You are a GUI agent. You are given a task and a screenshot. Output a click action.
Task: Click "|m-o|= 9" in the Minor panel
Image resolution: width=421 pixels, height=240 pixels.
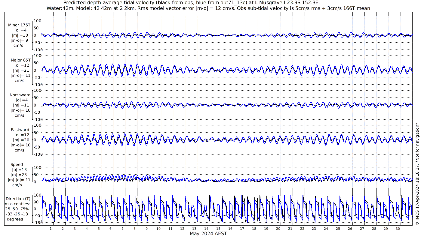[x=19, y=40]
